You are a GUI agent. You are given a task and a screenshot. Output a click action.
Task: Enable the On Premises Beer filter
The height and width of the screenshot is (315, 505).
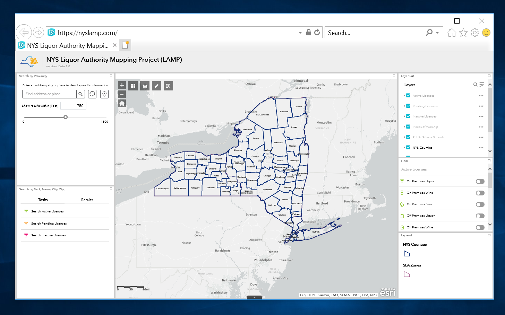[480, 204]
